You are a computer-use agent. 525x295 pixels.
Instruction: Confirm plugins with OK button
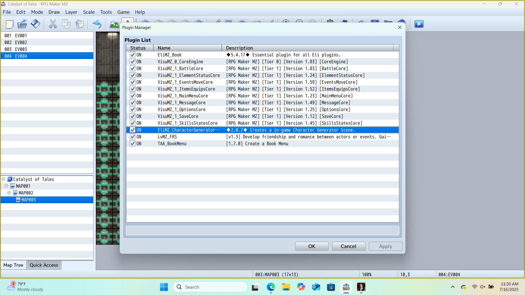click(312, 246)
